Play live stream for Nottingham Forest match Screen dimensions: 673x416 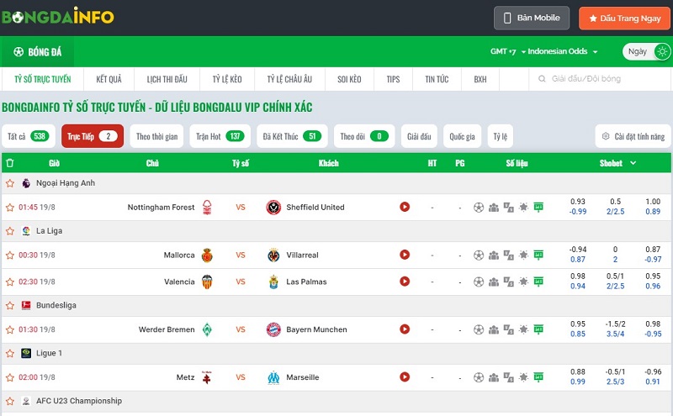coord(405,207)
